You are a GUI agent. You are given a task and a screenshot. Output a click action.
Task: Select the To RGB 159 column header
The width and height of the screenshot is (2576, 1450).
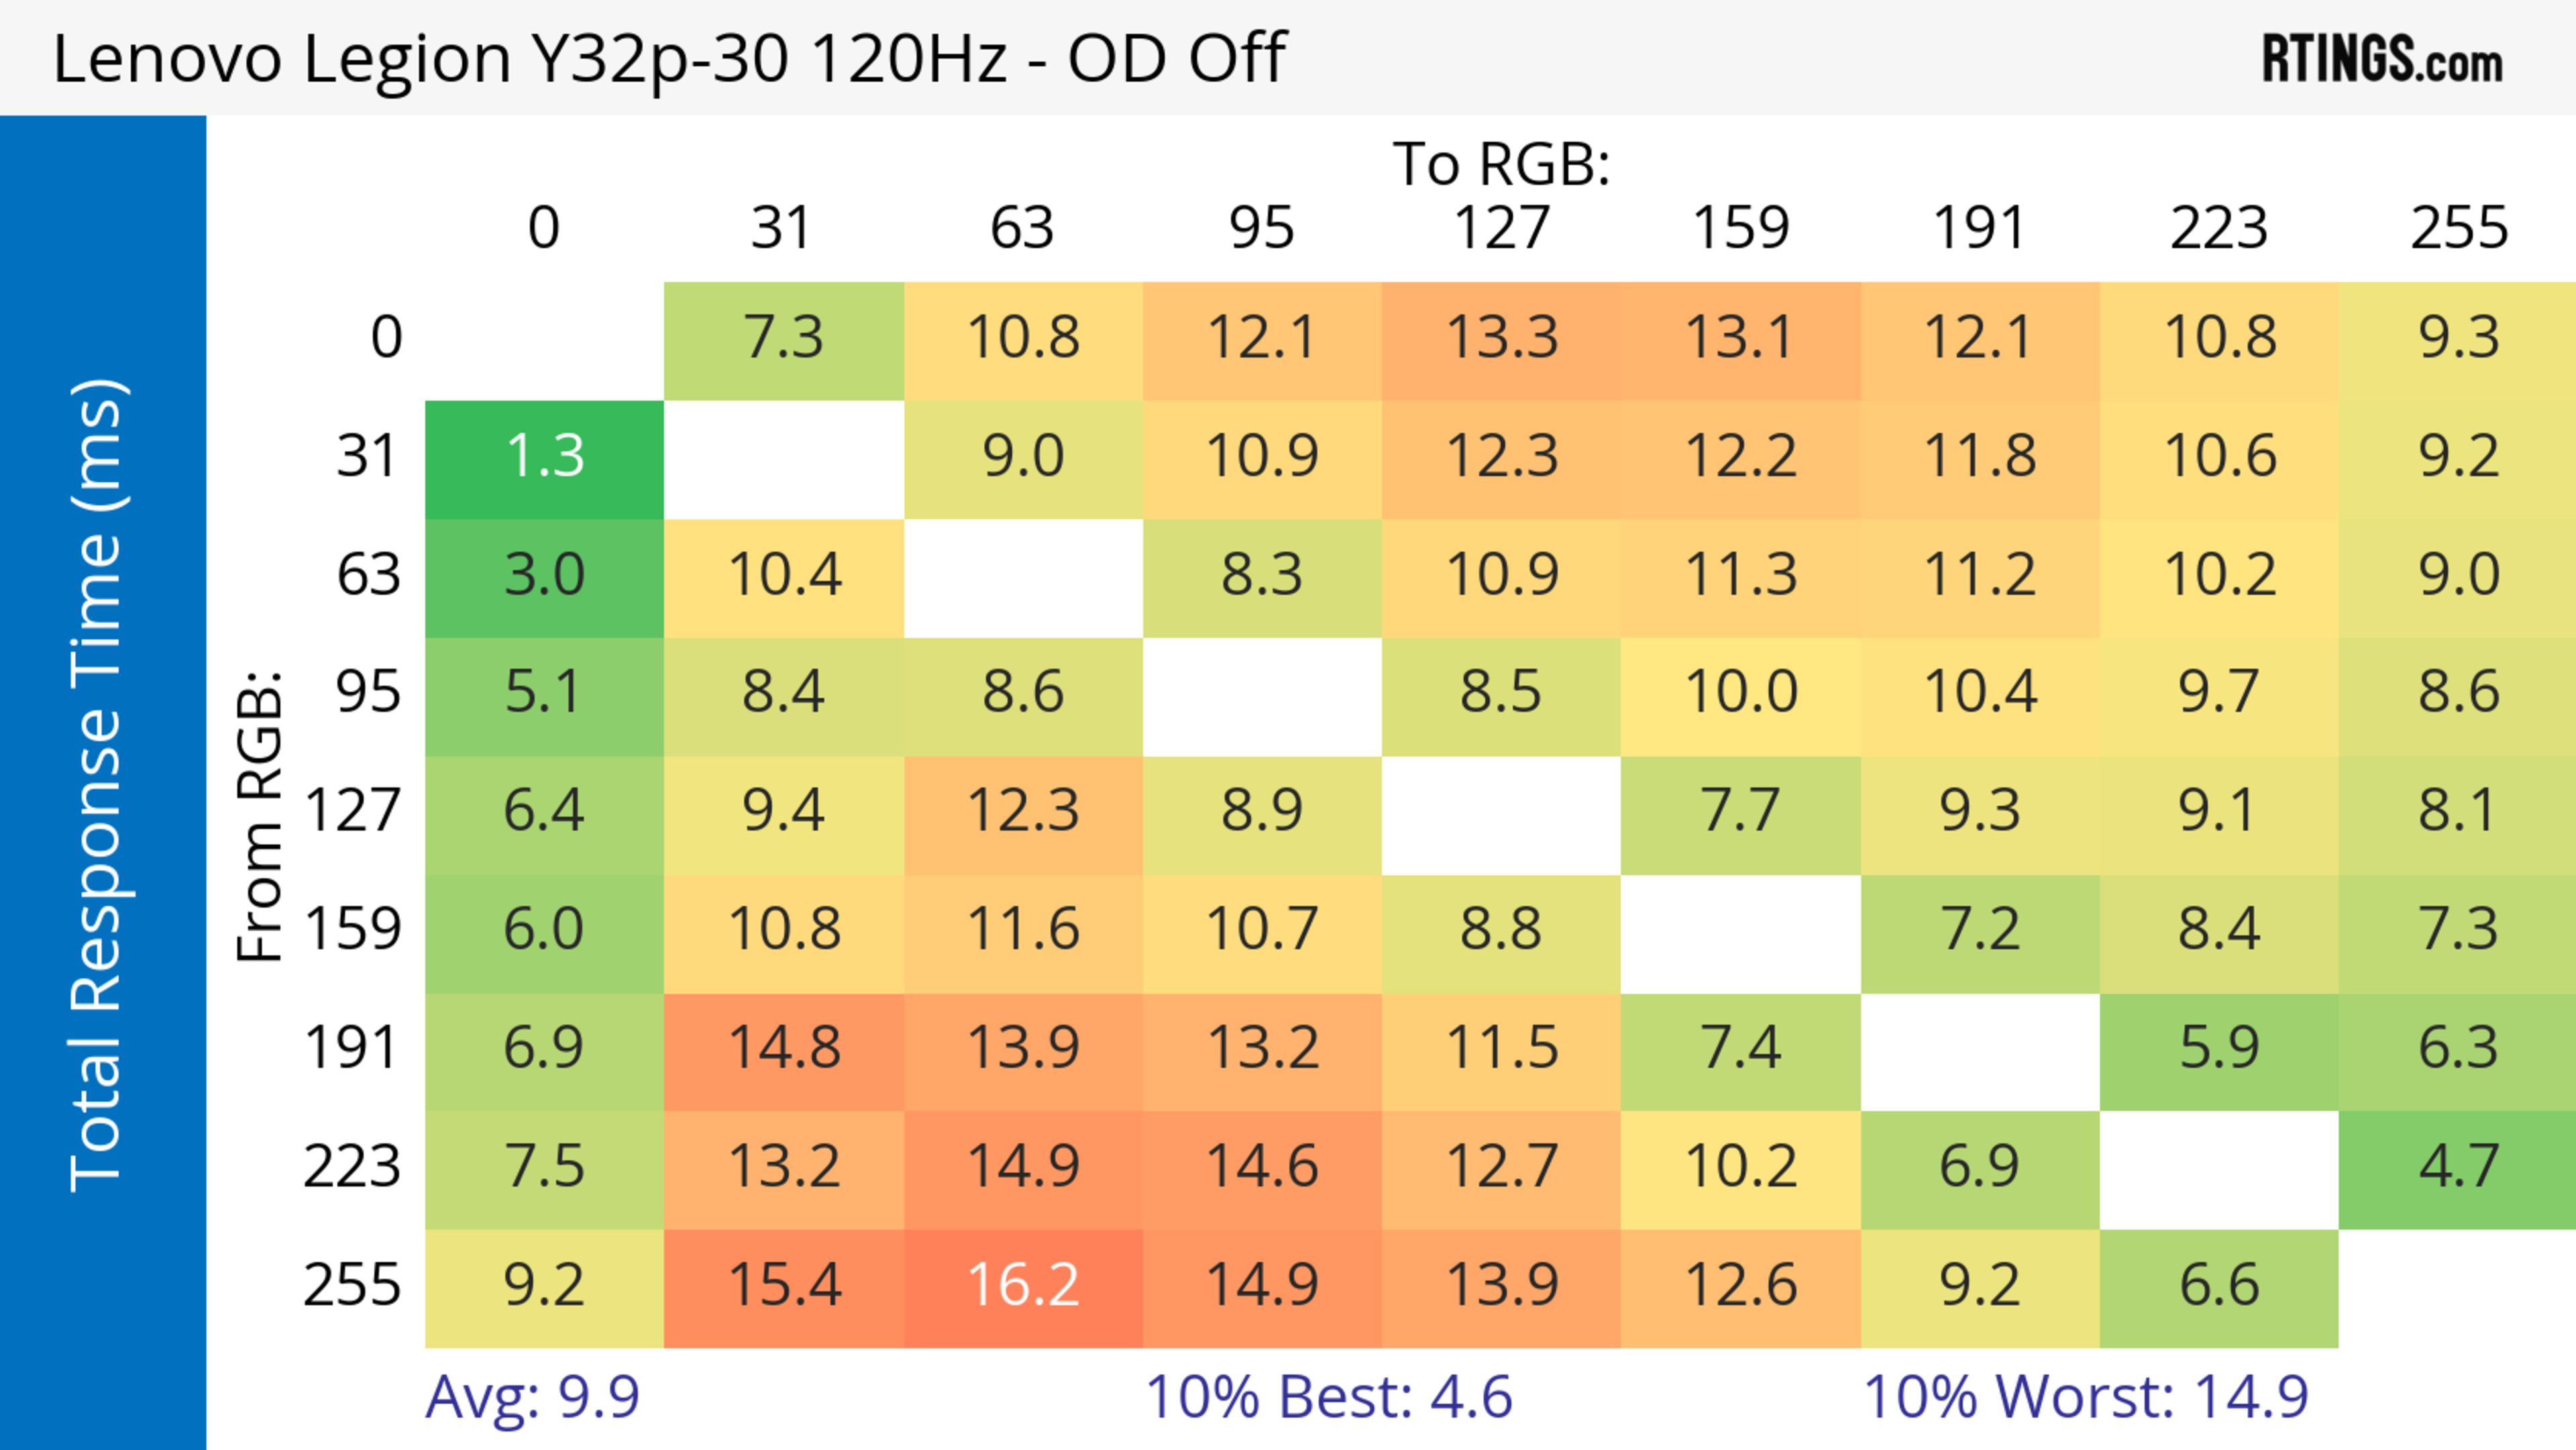click(1740, 229)
